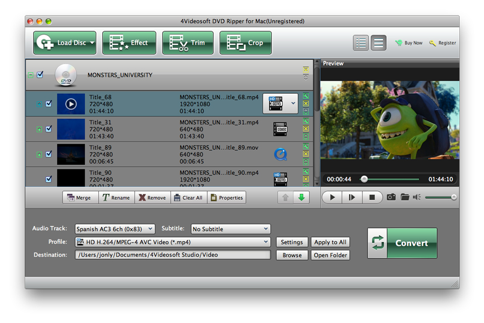Open profile Settings
484x323 pixels.
(x=292, y=242)
